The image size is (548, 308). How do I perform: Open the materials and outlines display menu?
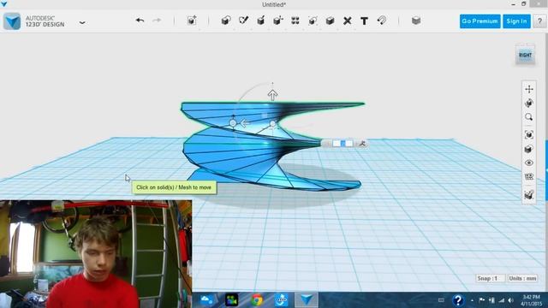tap(529, 149)
